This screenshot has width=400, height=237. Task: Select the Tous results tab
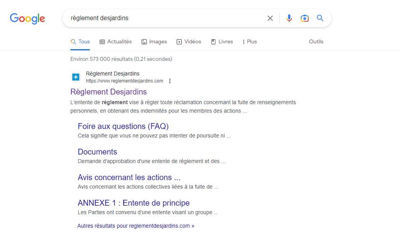point(80,41)
